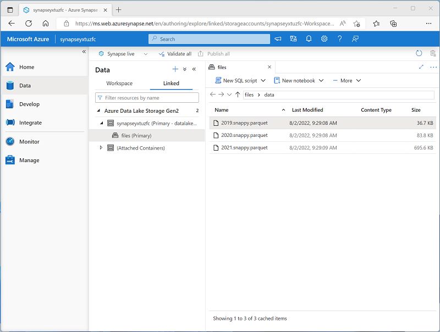Viewport: 440px width, 332px height.
Task: Go up one folder level
Action: coord(238,95)
